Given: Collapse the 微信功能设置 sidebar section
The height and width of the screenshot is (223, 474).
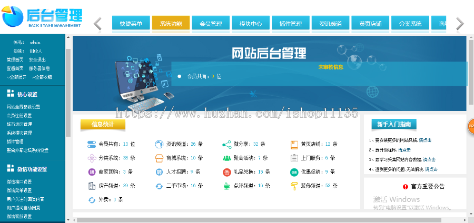Looking at the screenshot, I should coord(32,169).
